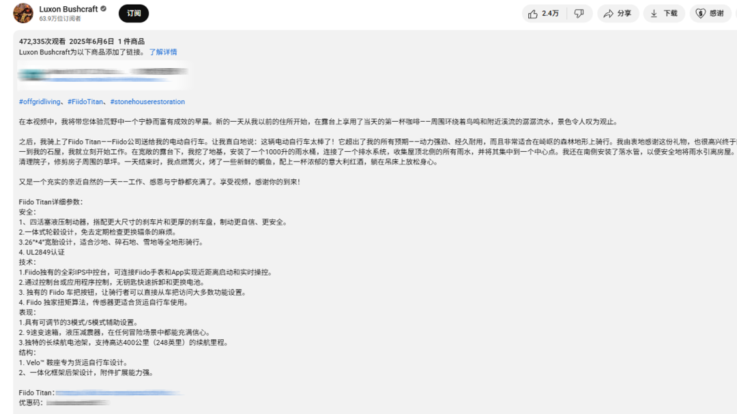This screenshot has height=414, width=737.
Task: Open the 了解详情 link
Action: pyautogui.click(x=163, y=52)
